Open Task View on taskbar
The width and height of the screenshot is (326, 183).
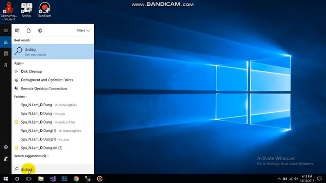(x=29, y=178)
